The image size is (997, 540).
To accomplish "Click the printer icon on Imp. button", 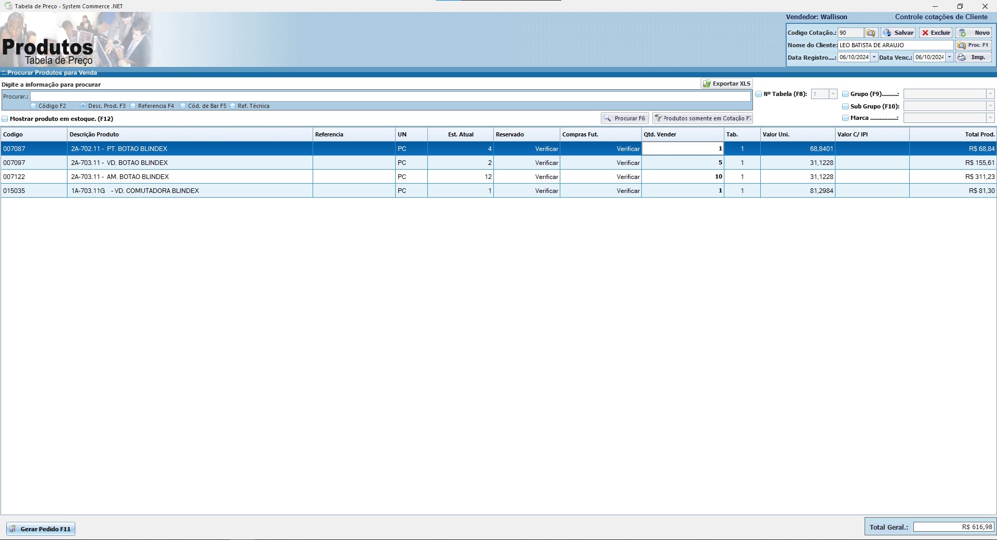I will click(x=962, y=57).
